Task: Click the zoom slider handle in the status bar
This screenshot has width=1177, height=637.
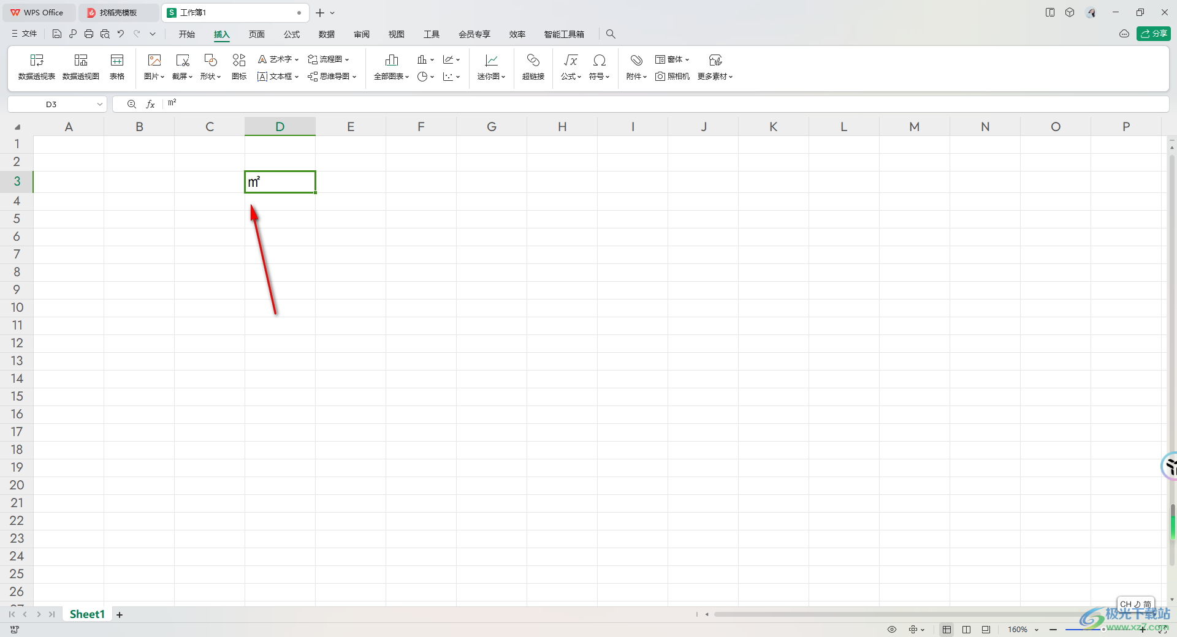Action: [x=1103, y=629]
